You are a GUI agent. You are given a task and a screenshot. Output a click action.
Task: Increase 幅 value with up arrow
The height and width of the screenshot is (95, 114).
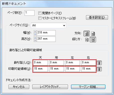point(35,32)
